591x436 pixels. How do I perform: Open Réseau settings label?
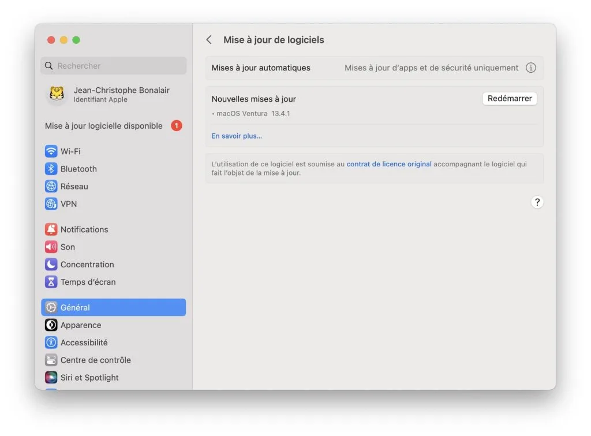coord(74,187)
